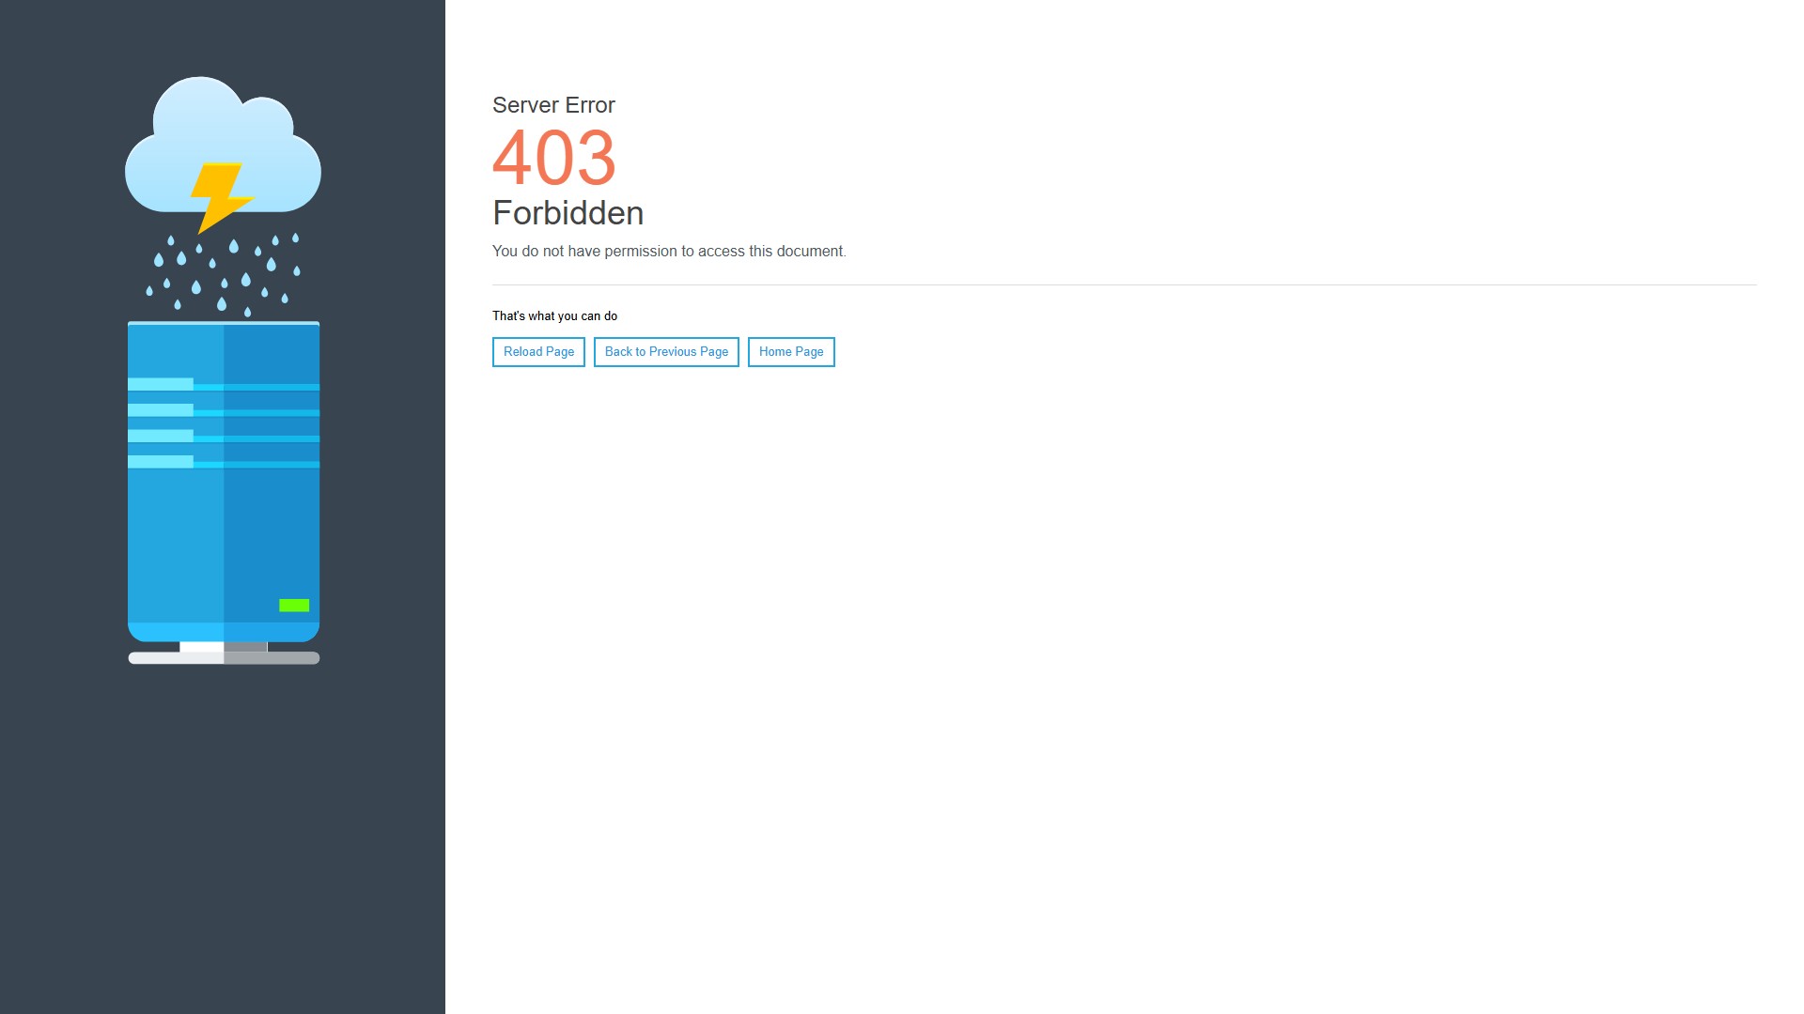Click the blue server tower illustration
This screenshot has width=1804, height=1014.
click(x=224, y=535)
